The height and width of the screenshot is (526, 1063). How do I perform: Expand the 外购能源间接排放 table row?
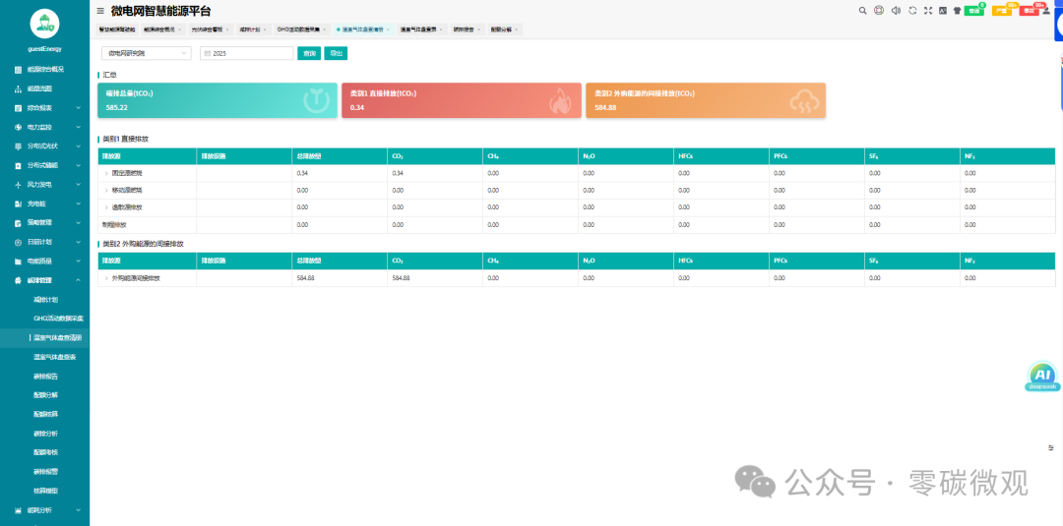[105, 278]
